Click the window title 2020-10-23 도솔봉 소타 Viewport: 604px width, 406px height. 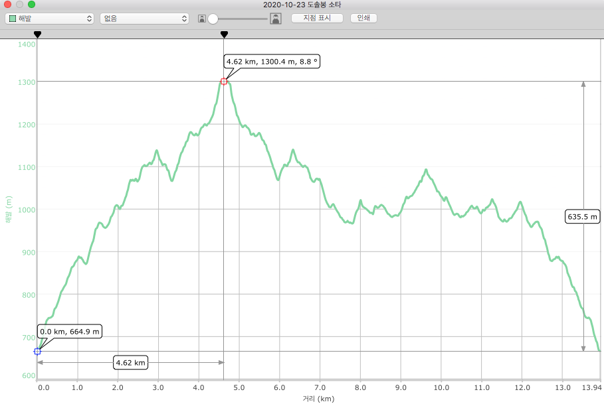click(302, 5)
